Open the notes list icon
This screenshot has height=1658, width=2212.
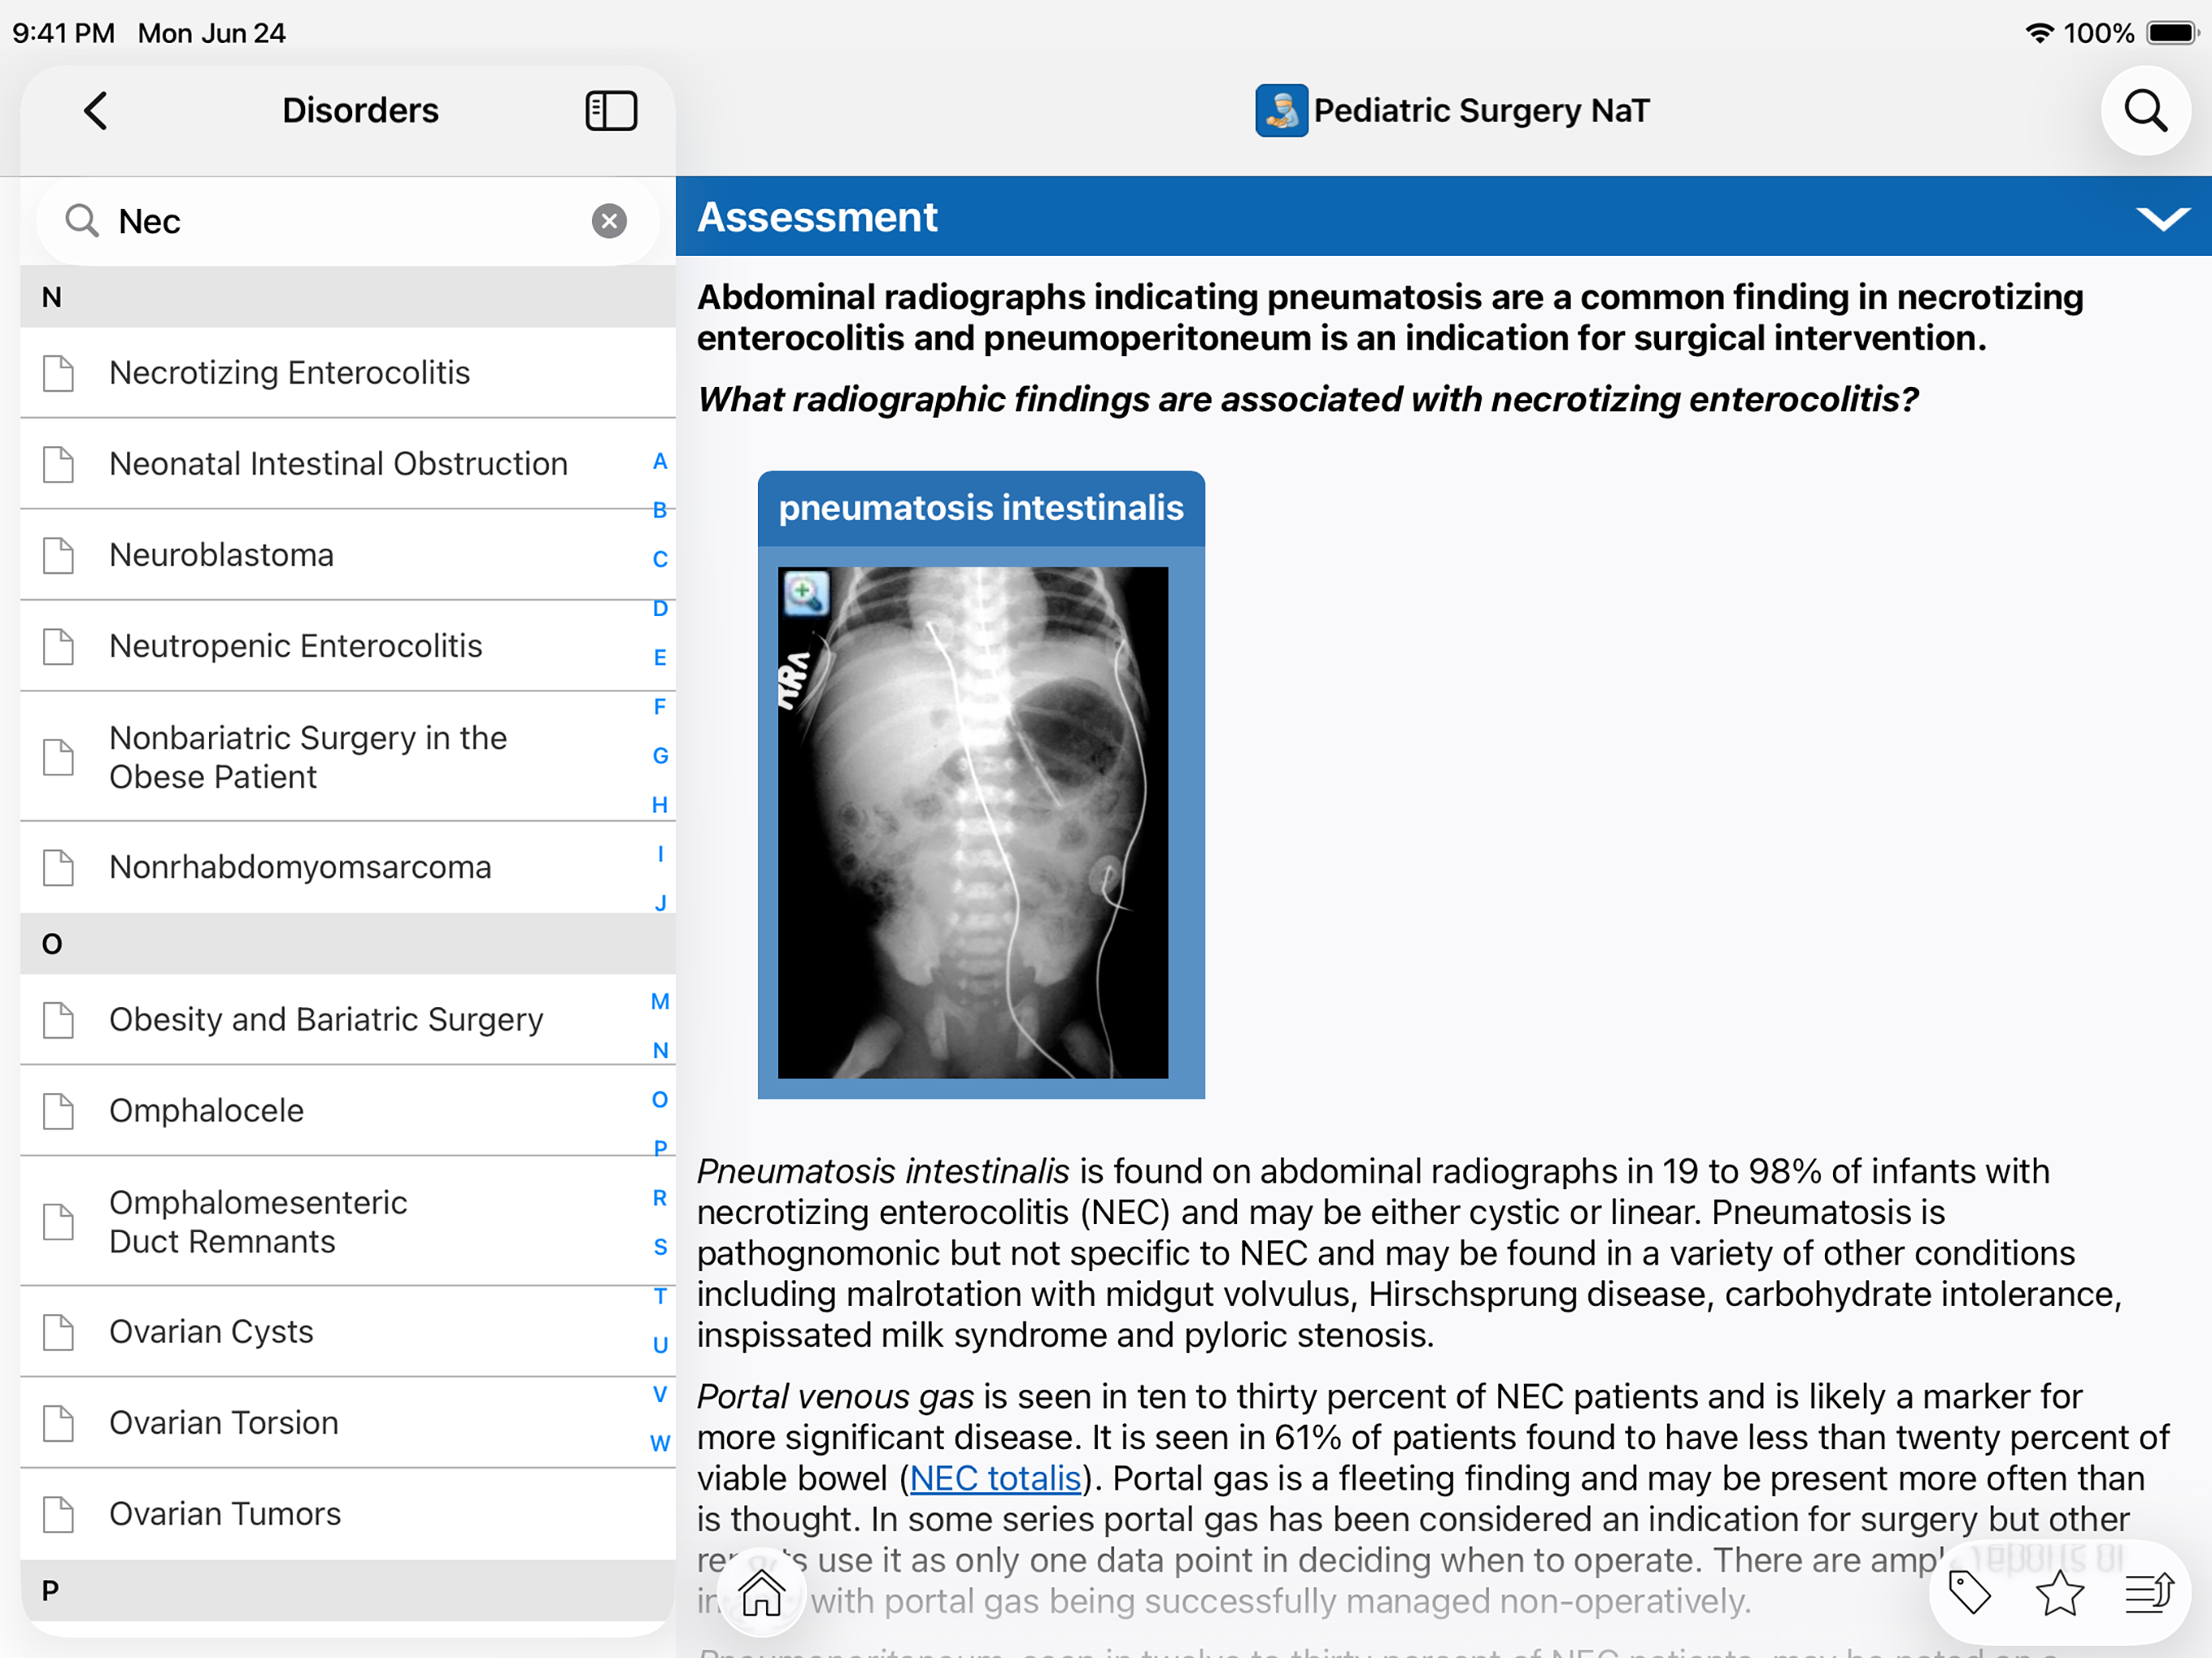click(x=2149, y=1593)
